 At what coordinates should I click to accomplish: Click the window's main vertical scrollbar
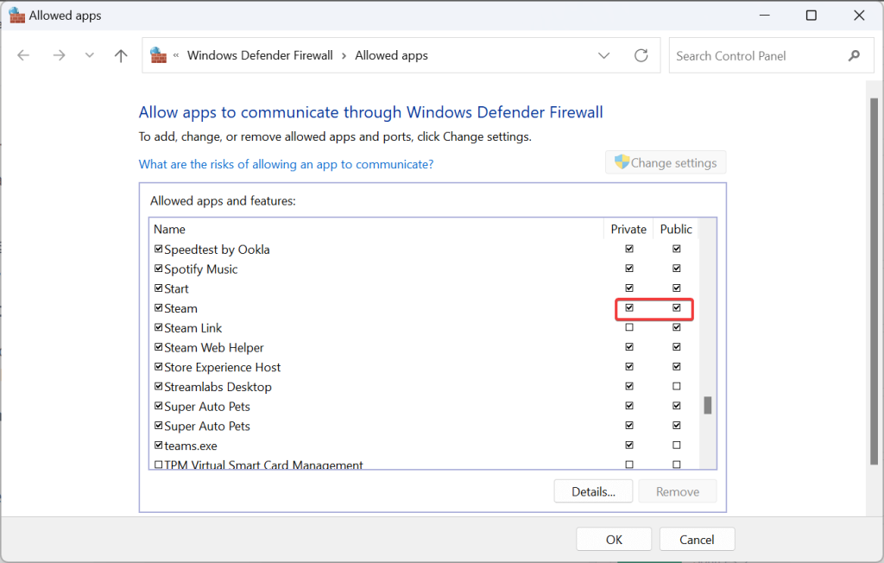point(874,281)
